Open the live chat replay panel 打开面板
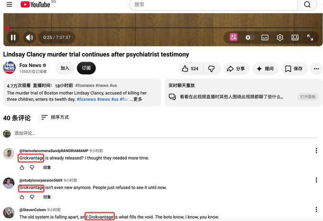The width and height of the screenshot is (323, 221). point(308,96)
